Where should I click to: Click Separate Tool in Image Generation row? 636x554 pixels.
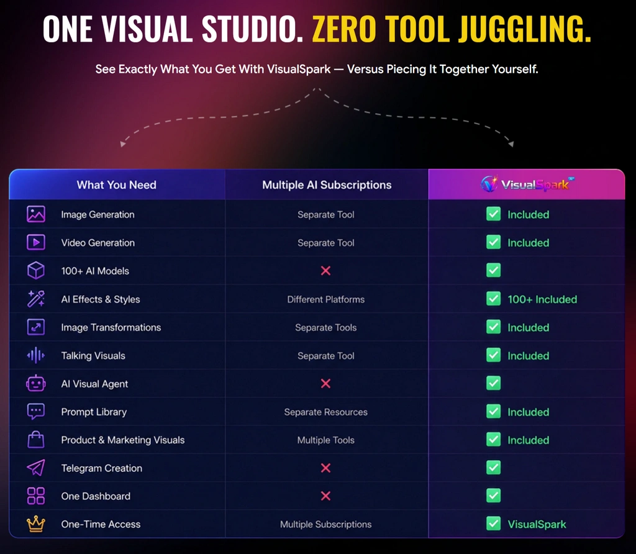325,214
